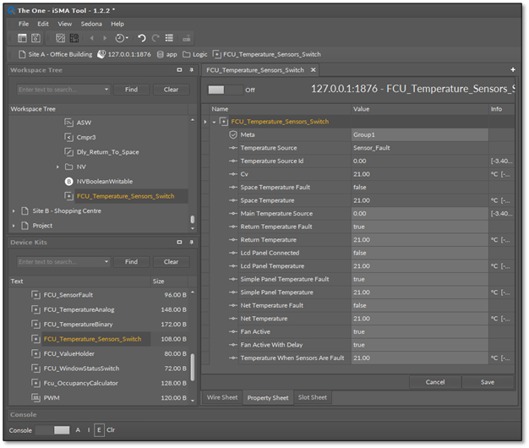Expand Site B - Shopping Centre node
Screen dimensions: 529x448
click(14, 211)
